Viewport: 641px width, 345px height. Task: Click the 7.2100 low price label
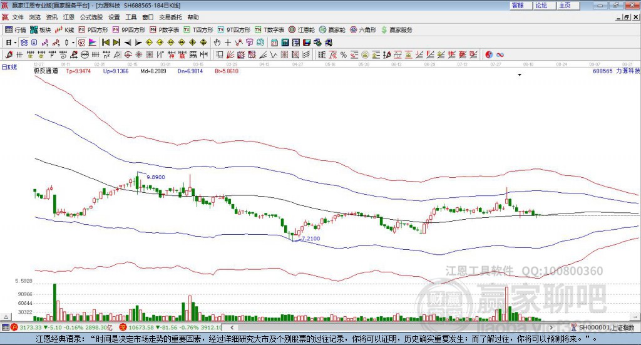(x=310, y=239)
